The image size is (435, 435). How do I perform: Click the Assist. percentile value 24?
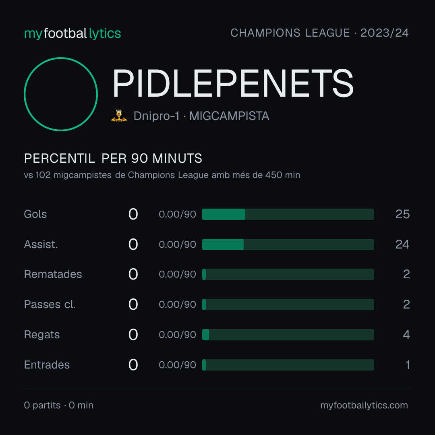coord(402,244)
